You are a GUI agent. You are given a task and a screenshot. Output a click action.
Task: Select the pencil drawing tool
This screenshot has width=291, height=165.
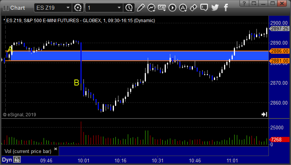[x=141, y=8]
